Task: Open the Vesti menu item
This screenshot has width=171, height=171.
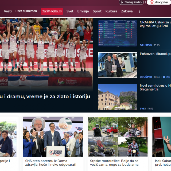Action: point(8,11)
